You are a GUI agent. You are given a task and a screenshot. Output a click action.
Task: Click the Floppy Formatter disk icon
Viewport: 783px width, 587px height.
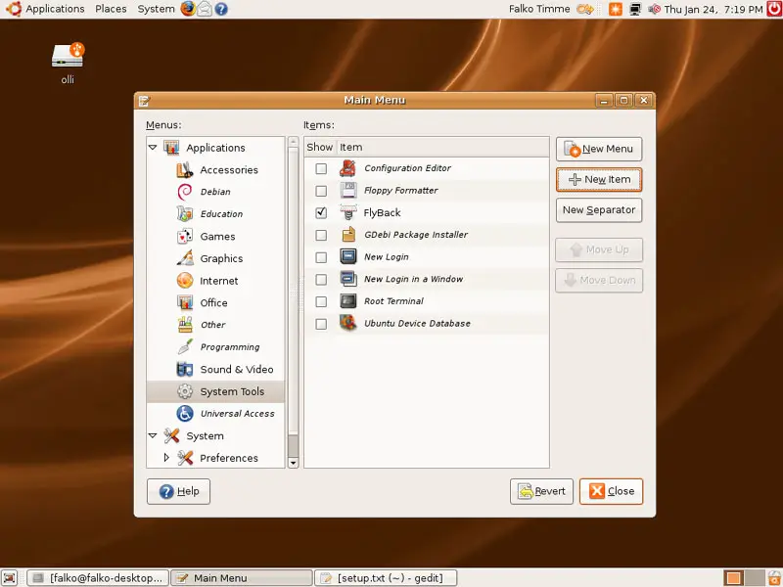(347, 190)
